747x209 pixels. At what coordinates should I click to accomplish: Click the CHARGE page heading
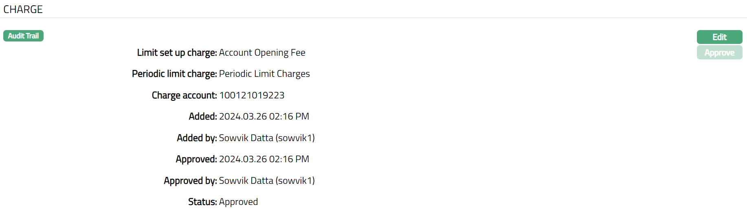click(x=23, y=9)
